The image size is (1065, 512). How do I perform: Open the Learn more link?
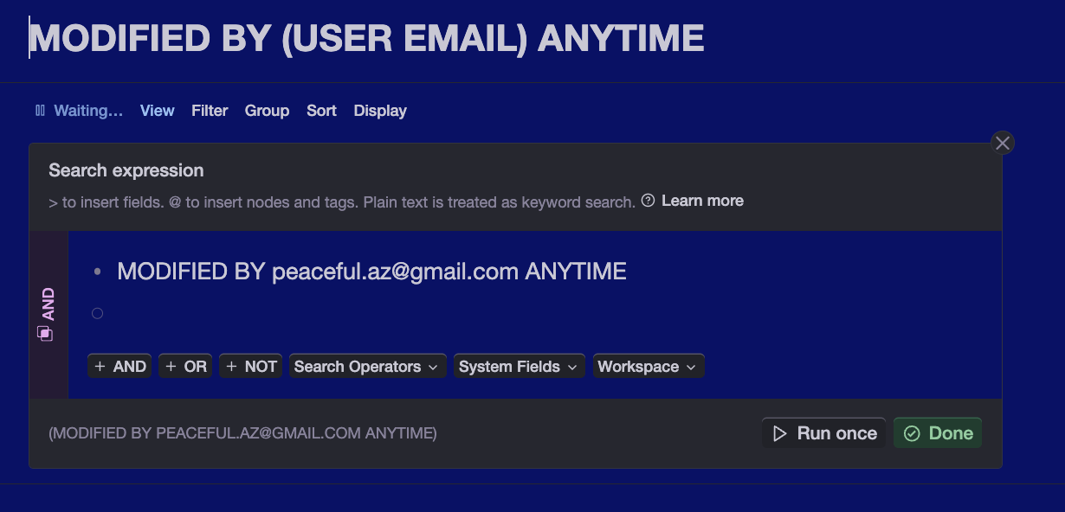pos(702,201)
